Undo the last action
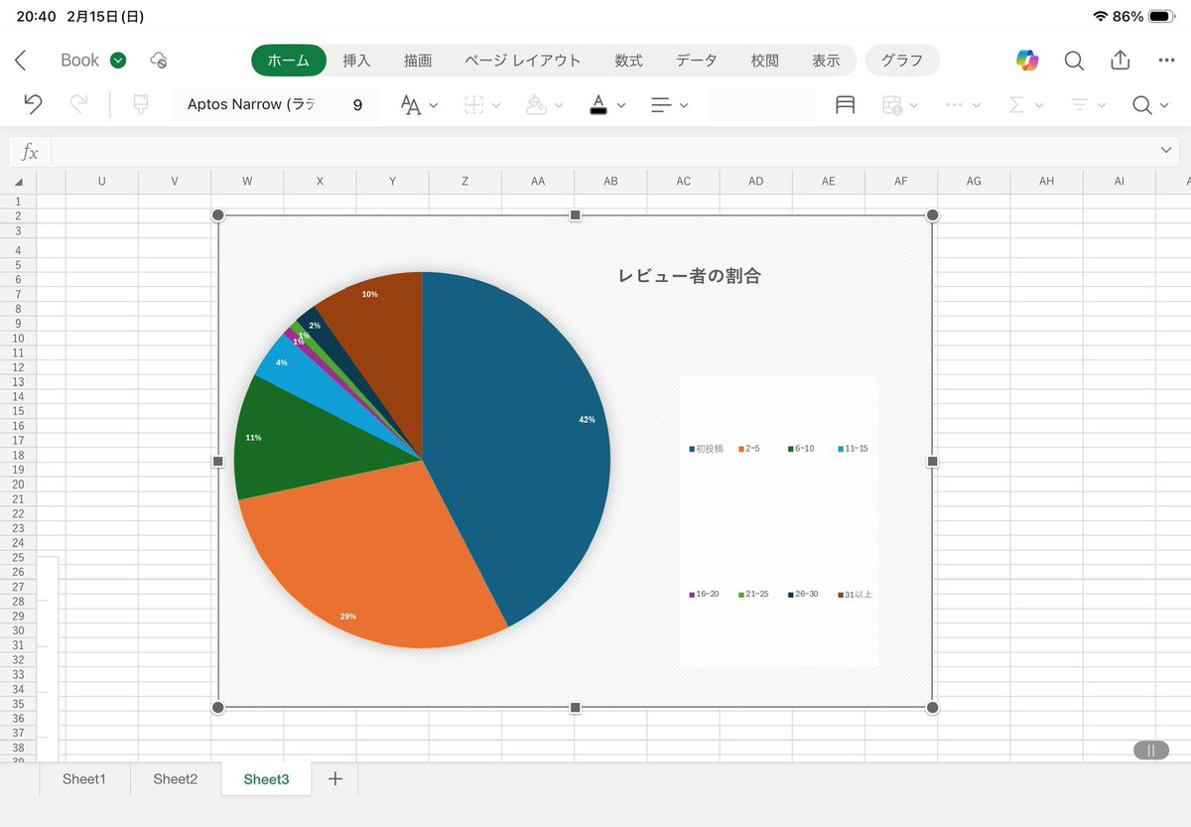 point(33,104)
